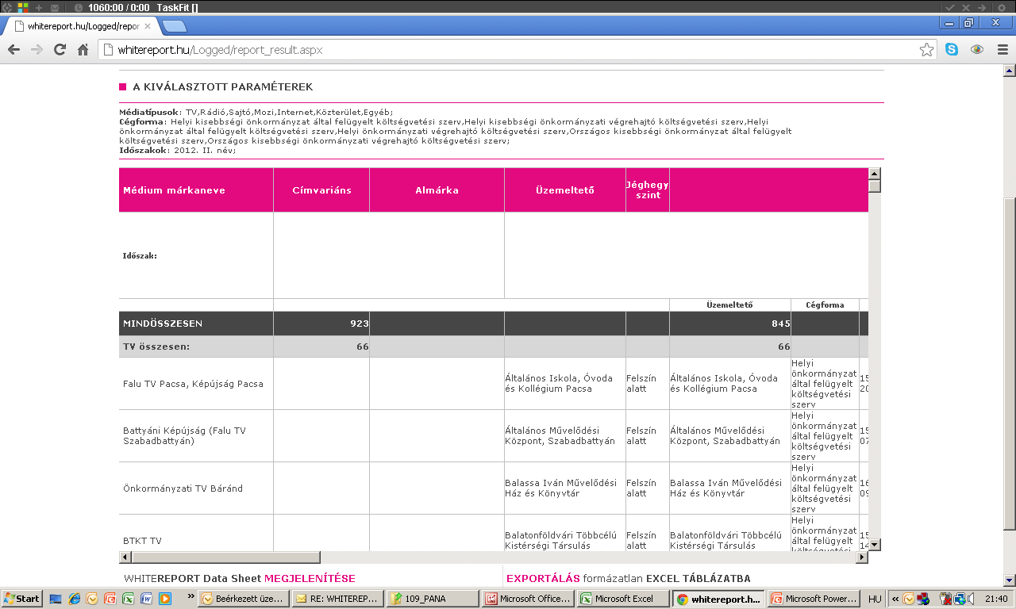Image resolution: width=1016 pixels, height=609 pixels.
Task: Open a new browser tab
Action: 174,26
